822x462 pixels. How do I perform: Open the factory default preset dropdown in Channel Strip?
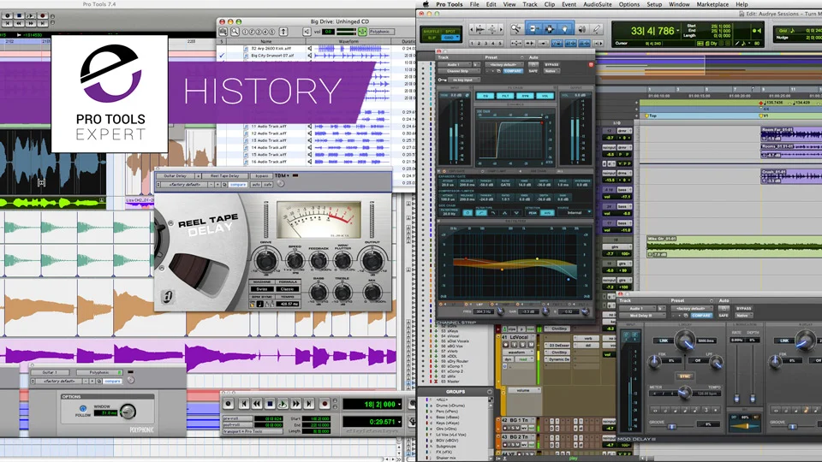point(503,64)
